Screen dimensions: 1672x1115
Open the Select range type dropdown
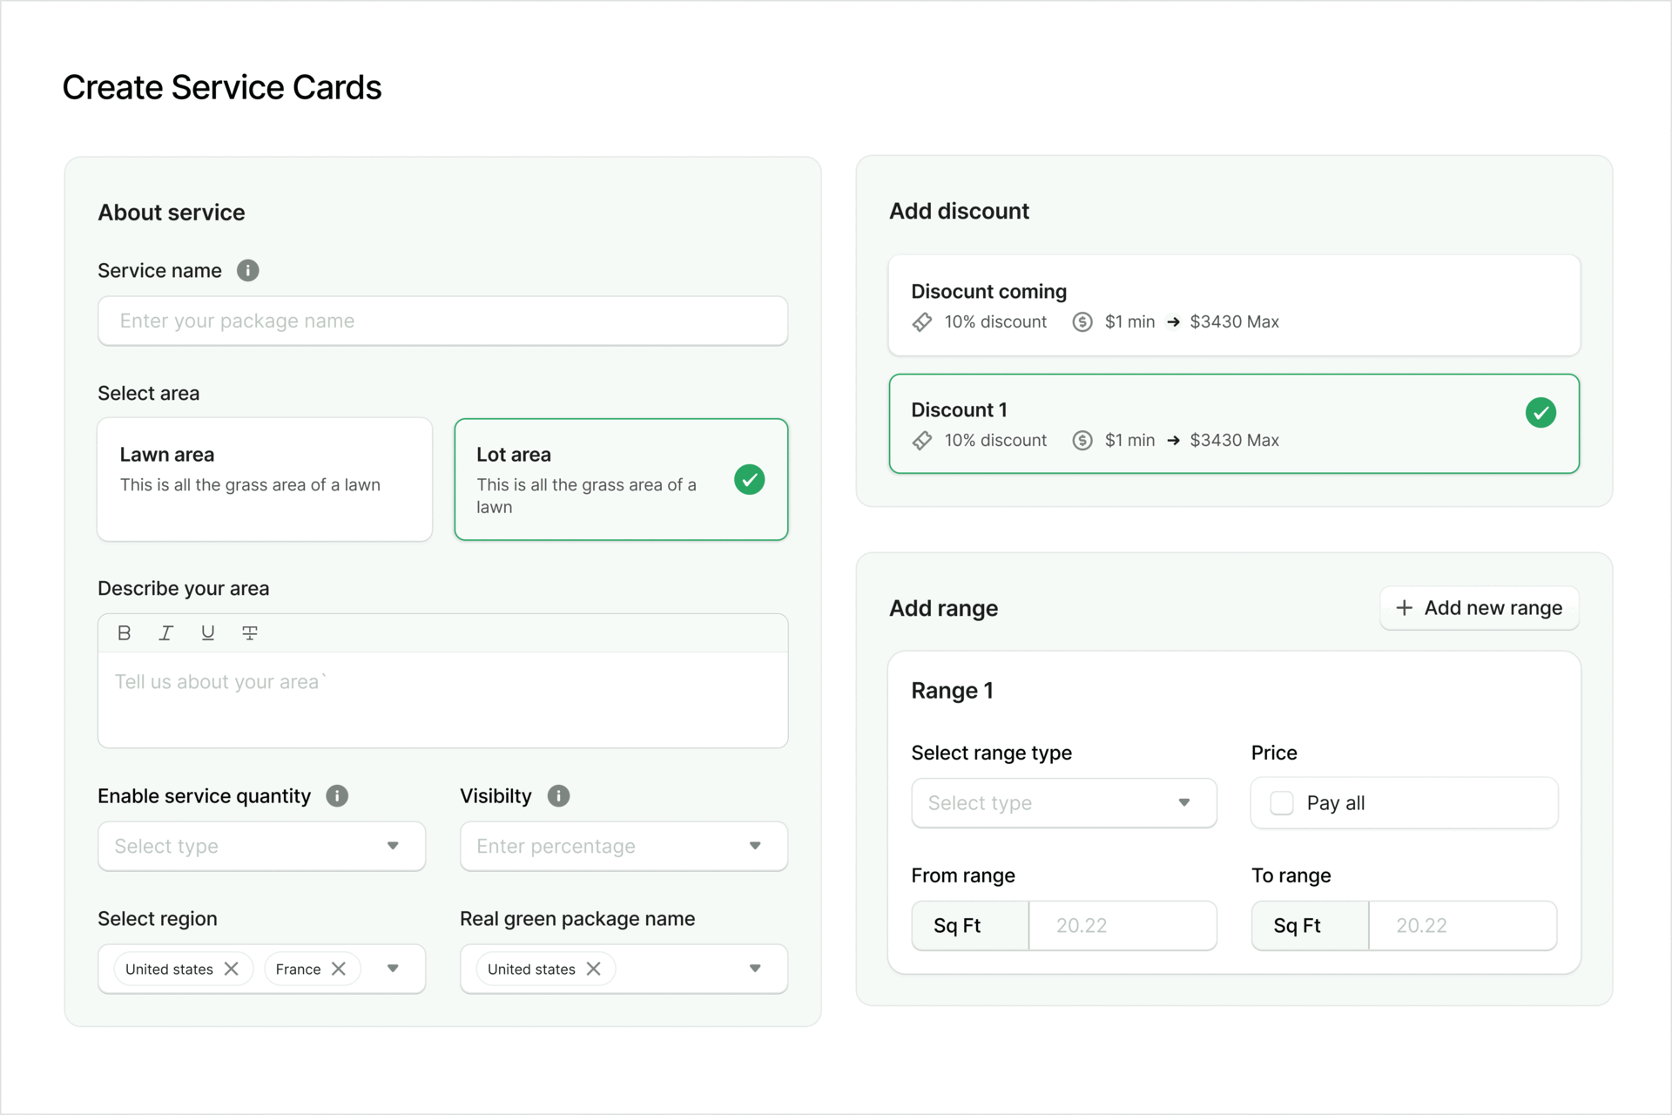click(x=1063, y=803)
